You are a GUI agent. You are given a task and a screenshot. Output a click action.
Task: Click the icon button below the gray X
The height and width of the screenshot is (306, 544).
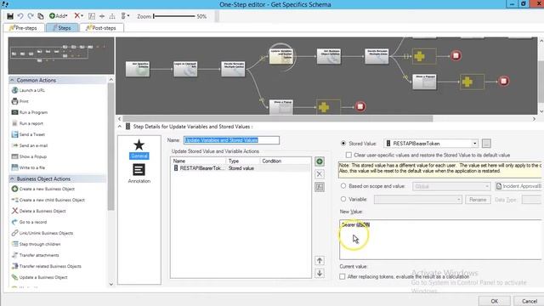coord(320,187)
